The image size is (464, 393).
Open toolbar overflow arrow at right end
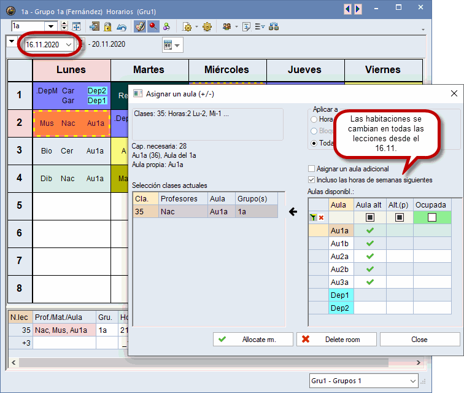[423, 29]
